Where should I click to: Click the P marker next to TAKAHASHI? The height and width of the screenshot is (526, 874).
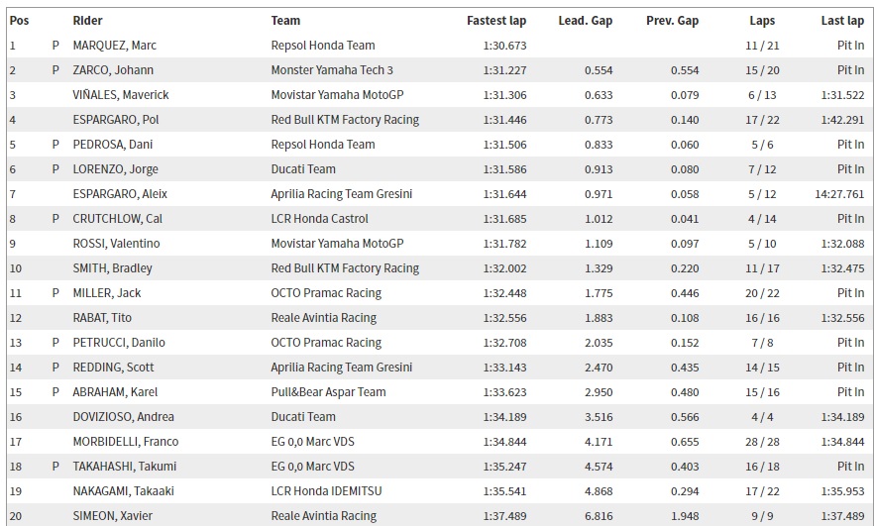(x=55, y=467)
